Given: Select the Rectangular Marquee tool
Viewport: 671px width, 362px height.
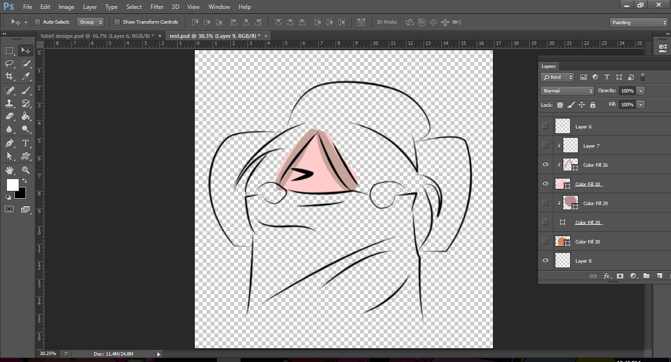Looking at the screenshot, I should (9, 51).
